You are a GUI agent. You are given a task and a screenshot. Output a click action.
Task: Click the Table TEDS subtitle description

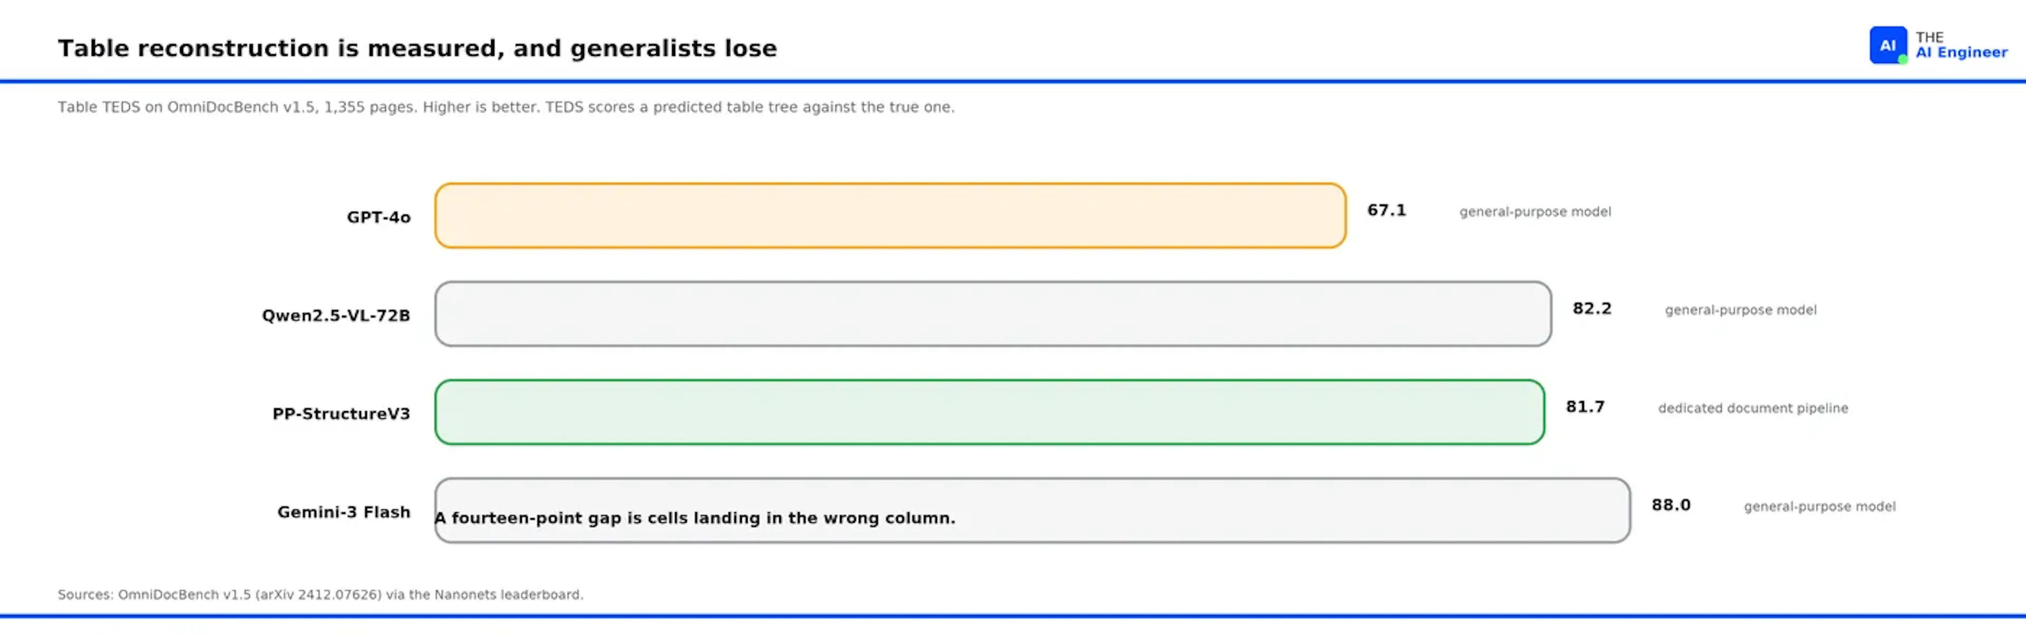pos(506,107)
